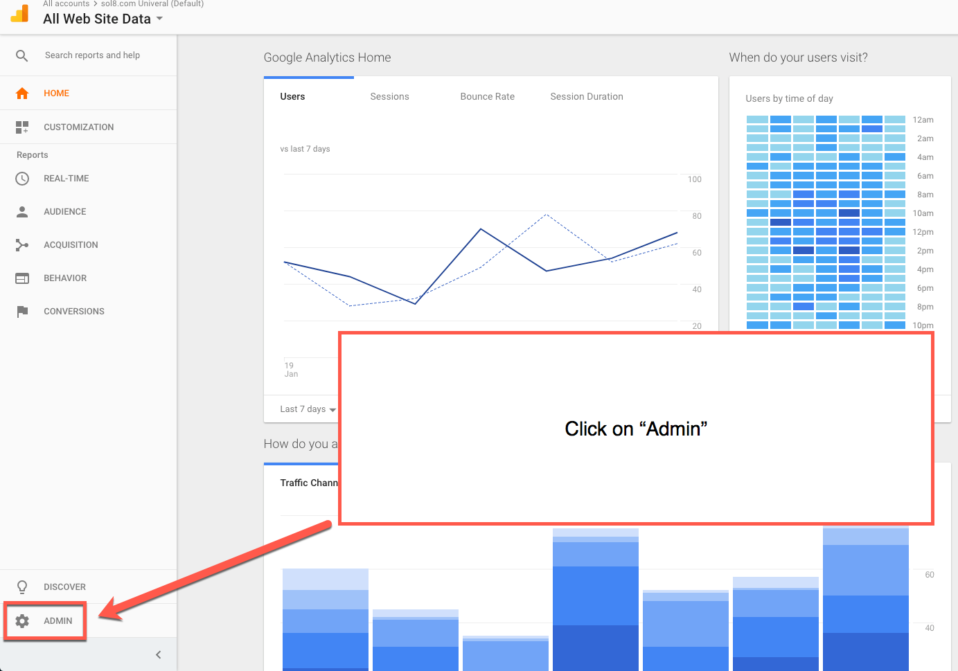The width and height of the screenshot is (958, 671).
Task: Click the vs last 7 days label
Action: (305, 149)
